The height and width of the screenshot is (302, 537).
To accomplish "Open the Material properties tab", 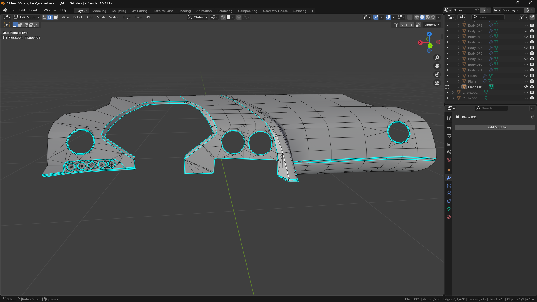I will 449,217.
